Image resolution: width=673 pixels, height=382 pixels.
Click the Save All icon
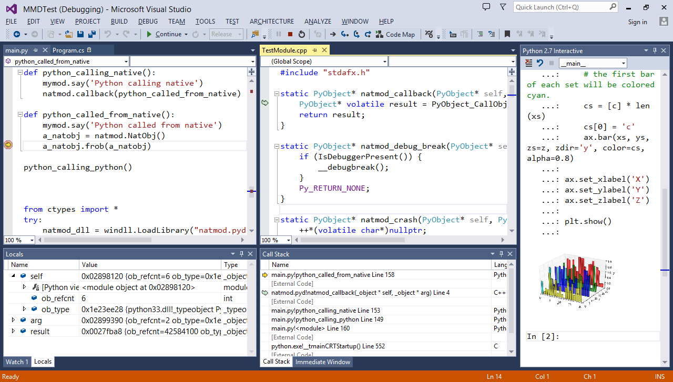click(92, 34)
